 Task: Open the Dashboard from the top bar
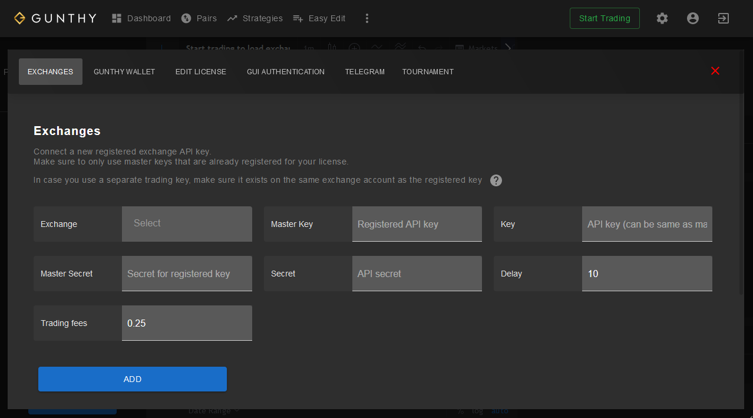[141, 18]
